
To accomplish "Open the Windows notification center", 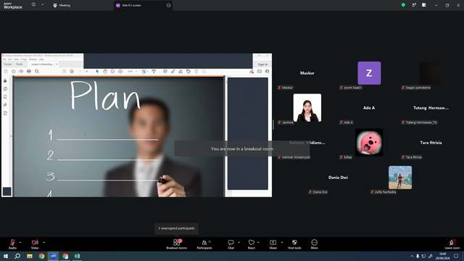I will (x=456, y=256).
